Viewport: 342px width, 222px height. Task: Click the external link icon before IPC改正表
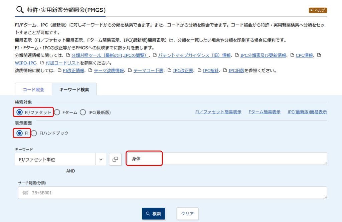(169, 70)
